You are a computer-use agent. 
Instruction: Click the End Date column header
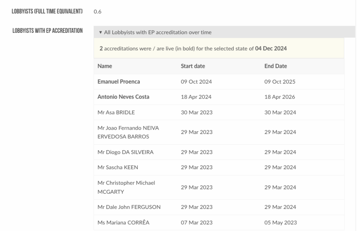point(276,66)
